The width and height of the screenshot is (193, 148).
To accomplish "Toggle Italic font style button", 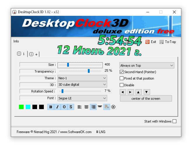I will click(x=57, y=107).
